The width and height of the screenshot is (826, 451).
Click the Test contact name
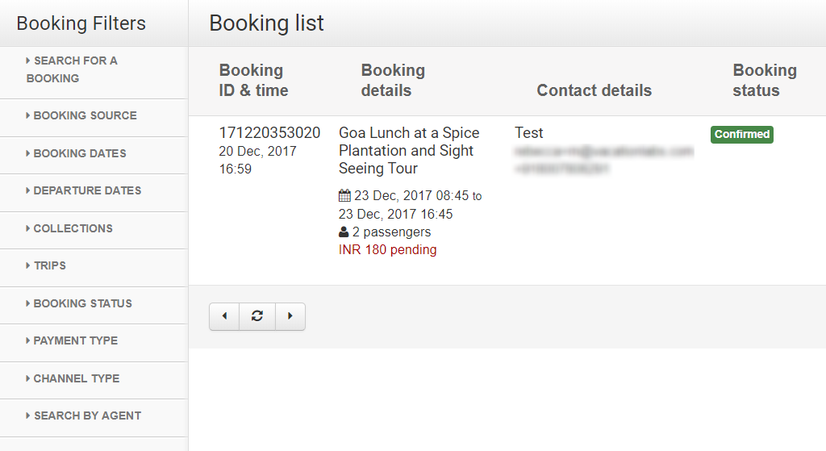pos(529,133)
